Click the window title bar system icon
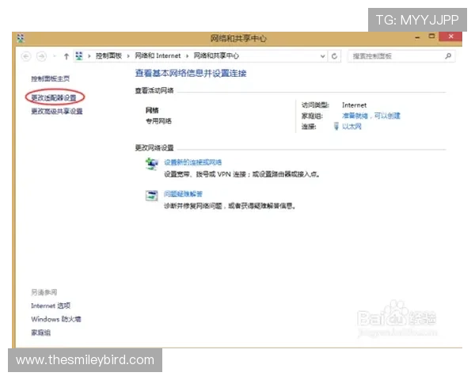This screenshot has height=380, width=475. tap(21, 38)
